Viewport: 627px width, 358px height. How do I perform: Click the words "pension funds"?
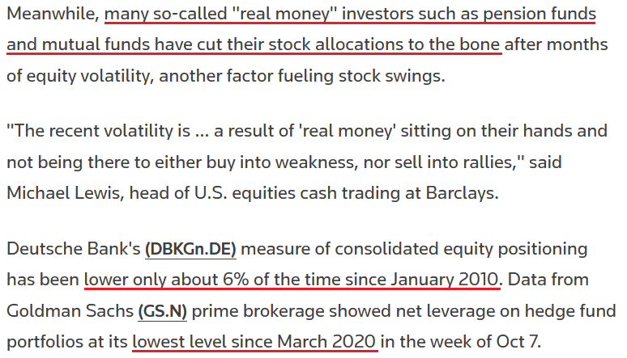click(540, 14)
